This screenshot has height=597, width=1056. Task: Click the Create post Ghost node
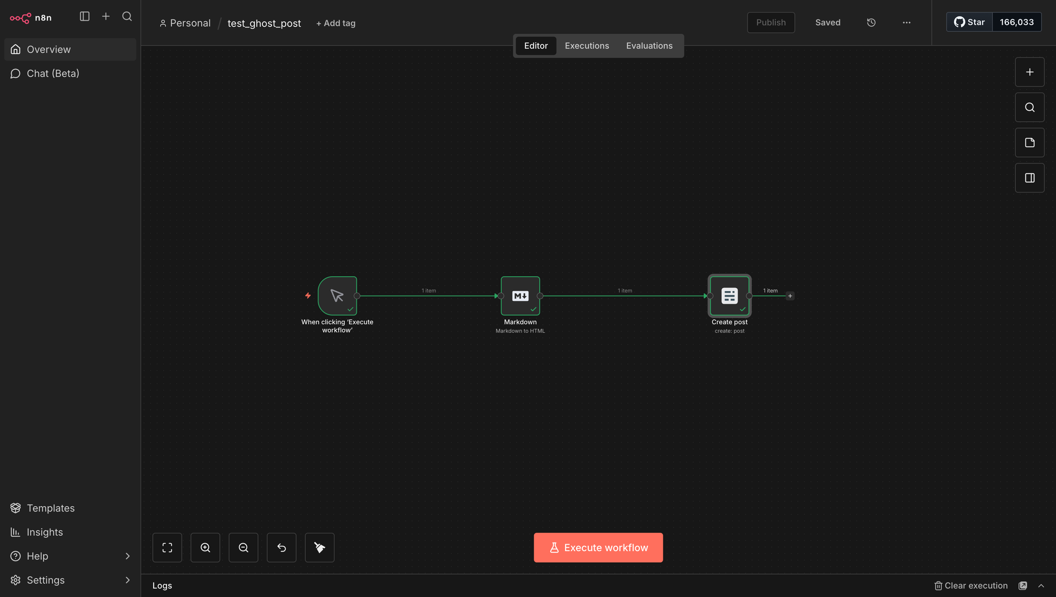coord(729,296)
